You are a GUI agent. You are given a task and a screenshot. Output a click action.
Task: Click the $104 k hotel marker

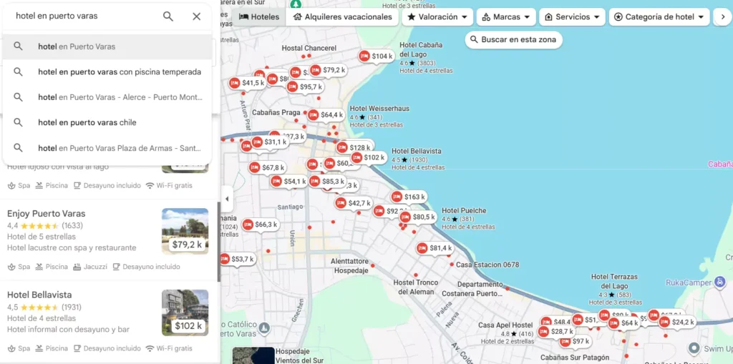377,56
